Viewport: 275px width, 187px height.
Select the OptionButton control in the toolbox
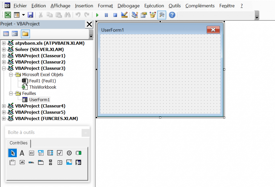pos(69,153)
